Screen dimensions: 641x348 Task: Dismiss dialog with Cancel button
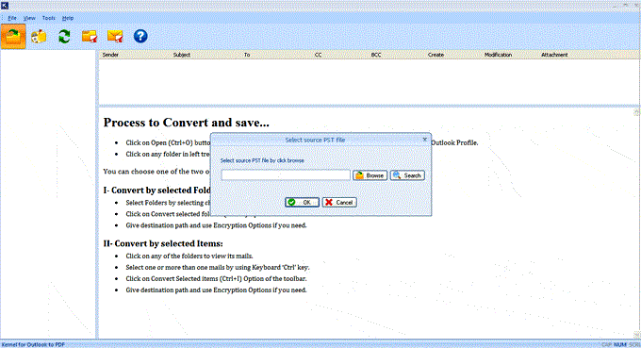[x=339, y=203]
